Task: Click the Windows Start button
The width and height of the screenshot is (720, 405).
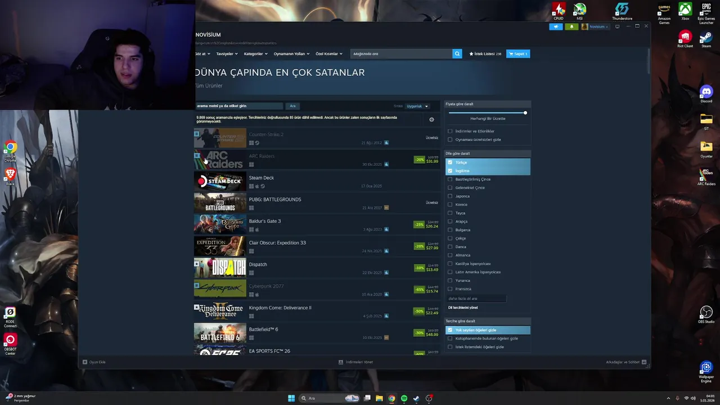Action: coord(291,398)
